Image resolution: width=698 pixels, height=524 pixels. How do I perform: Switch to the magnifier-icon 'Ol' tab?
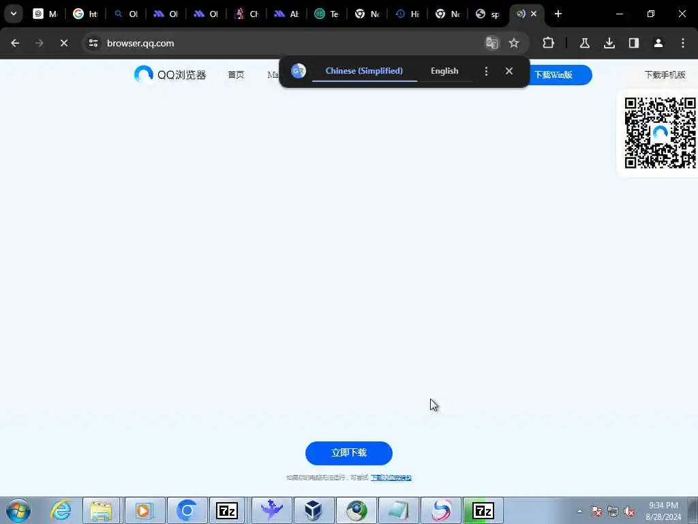[x=125, y=14]
